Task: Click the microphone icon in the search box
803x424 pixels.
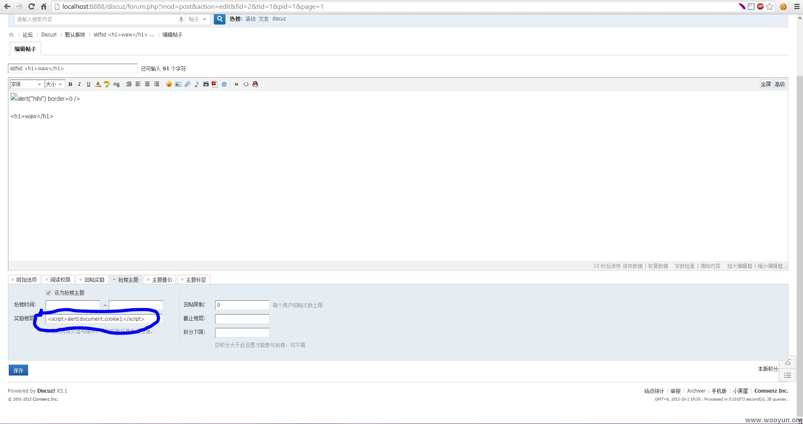Action: (x=181, y=19)
